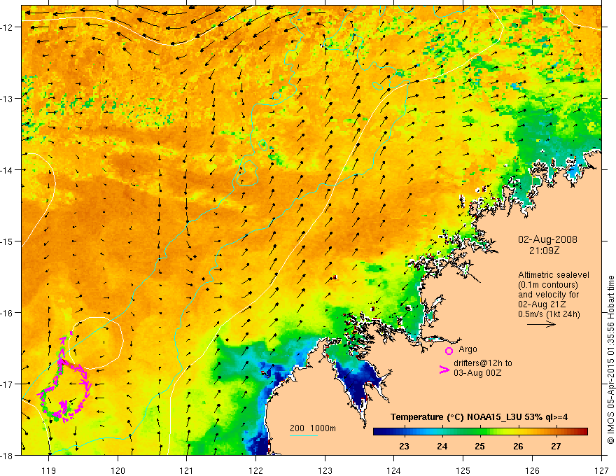Click the time text '21:09Z'
The height and width of the screenshot is (476, 616).
pyautogui.click(x=544, y=251)
